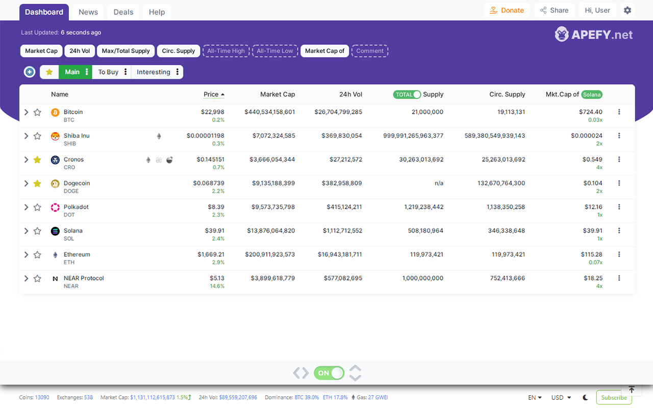Open the Dogecoin row three-dot menu

(x=619, y=183)
